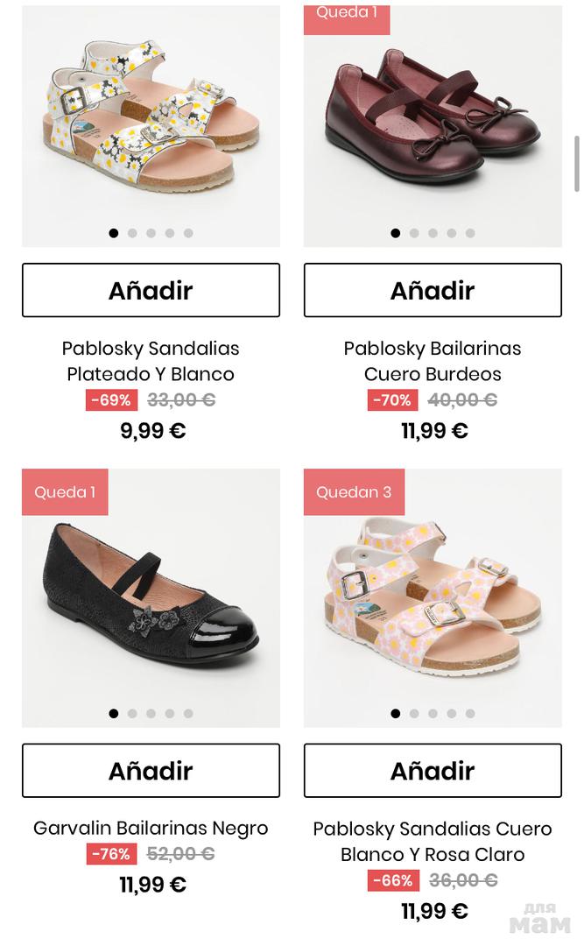Click the -76% discount badge
The height and width of the screenshot is (946, 584).
[111, 854]
